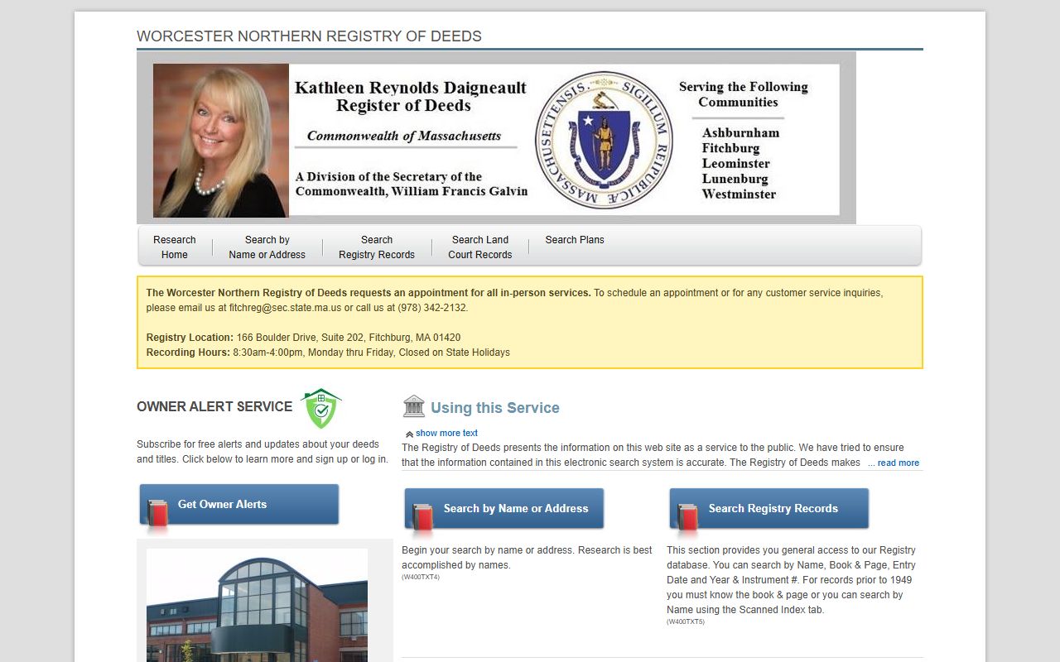Click the Register of Deeds portrait photo
The width and height of the screenshot is (1060, 662).
pos(221,141)
